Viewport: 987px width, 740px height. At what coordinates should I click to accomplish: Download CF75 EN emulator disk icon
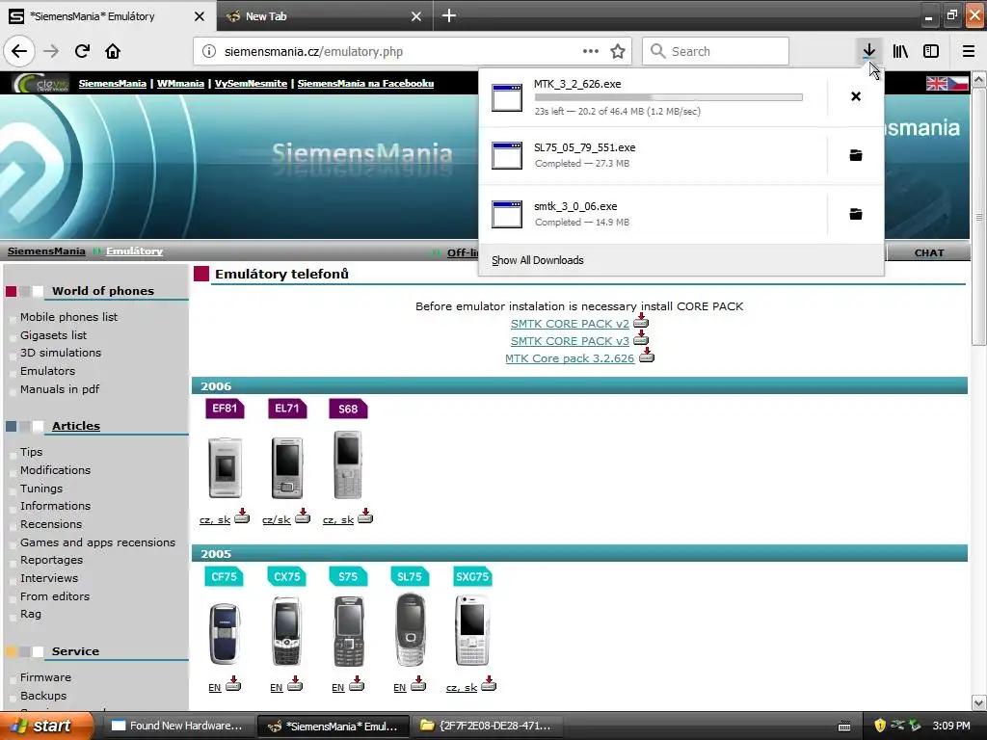(233, 683)
